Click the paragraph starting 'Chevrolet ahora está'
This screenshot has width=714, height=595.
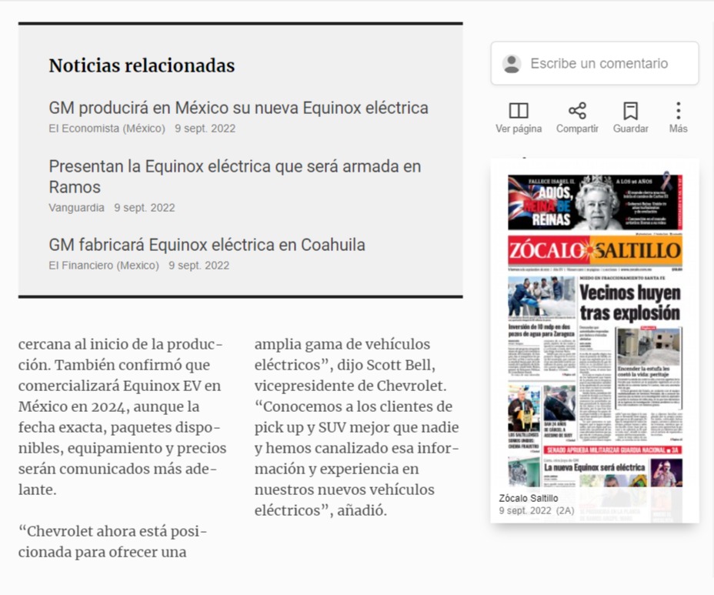pos(113,542)
